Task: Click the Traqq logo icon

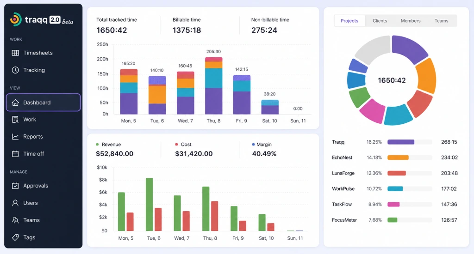Action: coord(16,19)
